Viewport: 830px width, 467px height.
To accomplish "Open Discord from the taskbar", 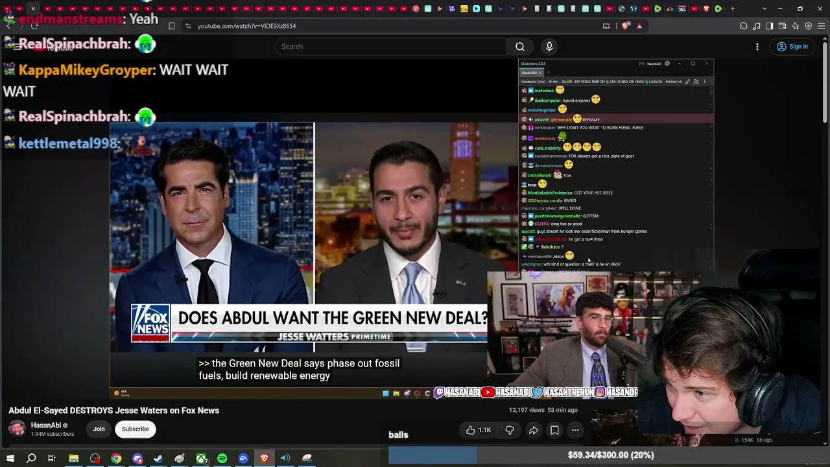I will pyautogui.click(x=137, y=459).
